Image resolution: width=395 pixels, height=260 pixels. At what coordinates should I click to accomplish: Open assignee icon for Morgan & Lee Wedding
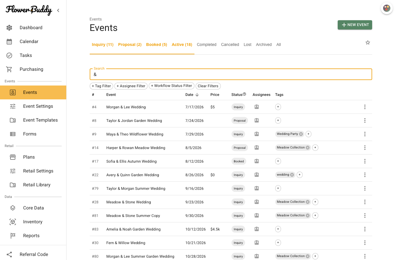click(x=257, y=107)
